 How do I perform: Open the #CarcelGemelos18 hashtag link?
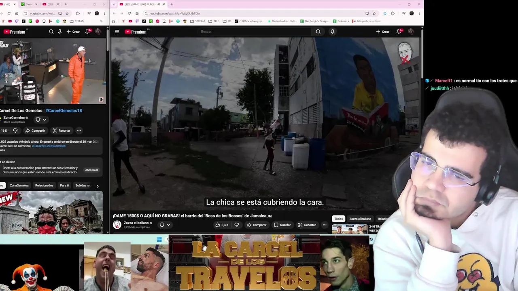click(x=64, y=110)
